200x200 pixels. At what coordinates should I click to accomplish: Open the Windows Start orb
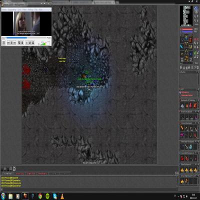(3, 196)
